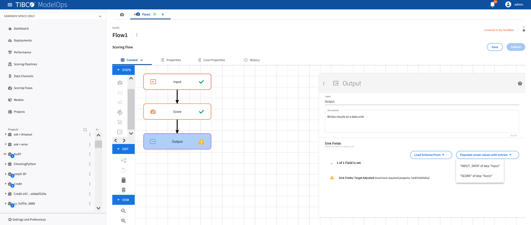The width and height of the screenshot is (531, 225).
Task: Click the Output node warning icon
Action: [201, 142]
